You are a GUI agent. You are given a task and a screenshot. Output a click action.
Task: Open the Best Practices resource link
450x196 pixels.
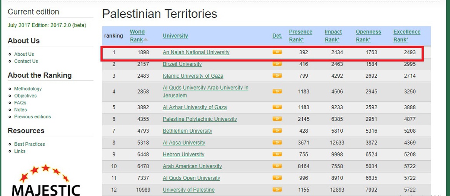30,144
